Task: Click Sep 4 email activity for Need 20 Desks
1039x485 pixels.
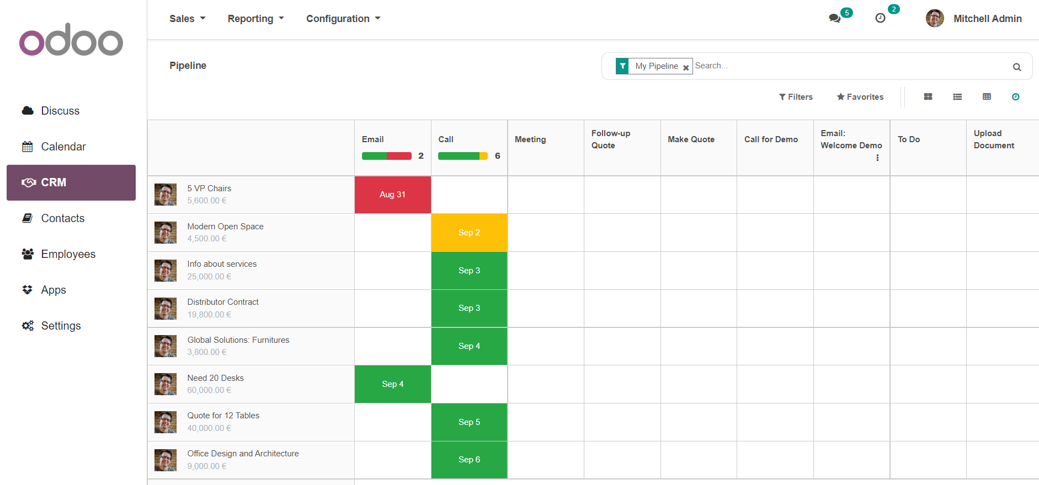Action: coord(392,384)
